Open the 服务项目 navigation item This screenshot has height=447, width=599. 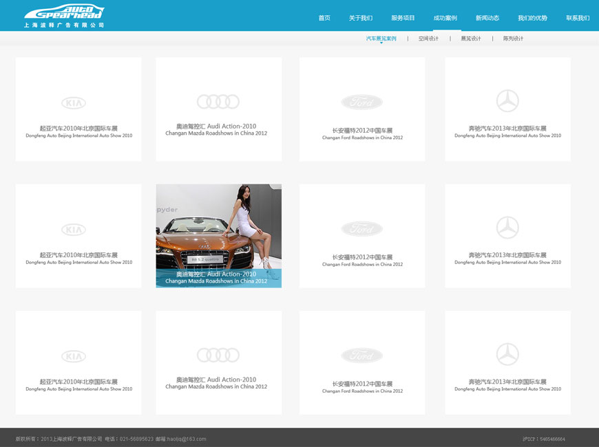(403, 18)
